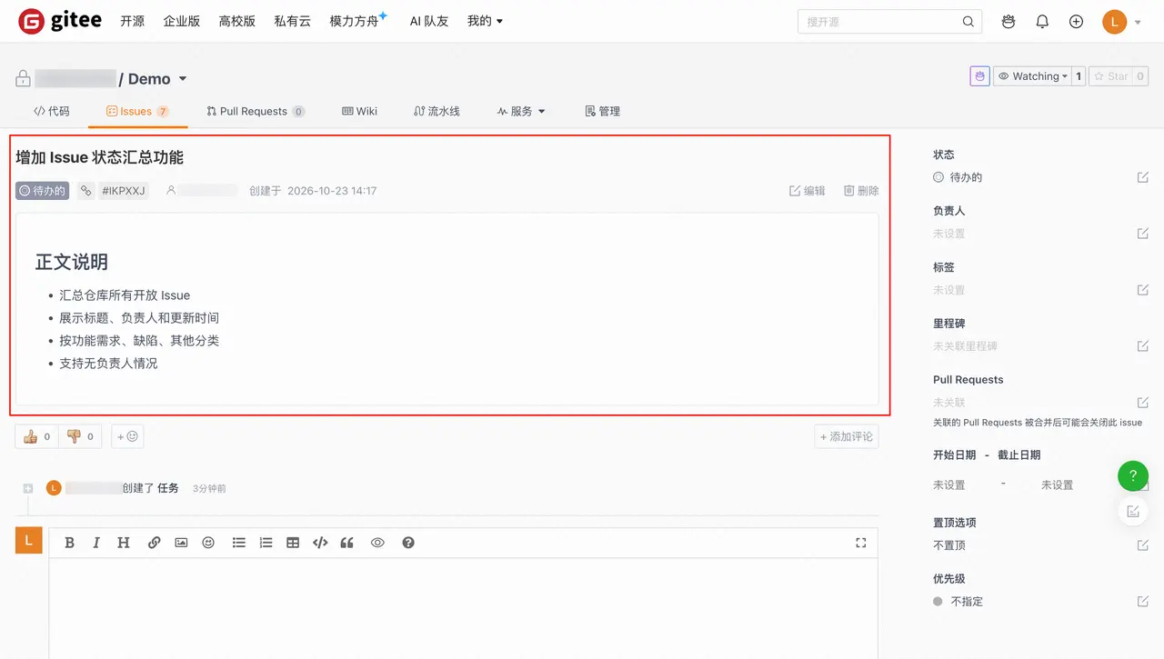The height and width of the screenshot is (659, 1164).
Task: Insert a table in comment editor
Action: 293,543
